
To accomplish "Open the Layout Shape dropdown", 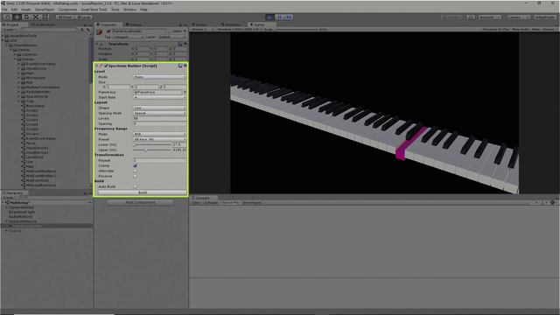I will [159, 108].
